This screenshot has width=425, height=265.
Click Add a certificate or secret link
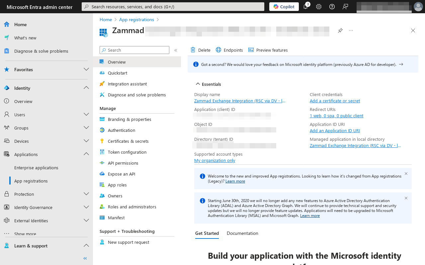(x=335, y=101)
